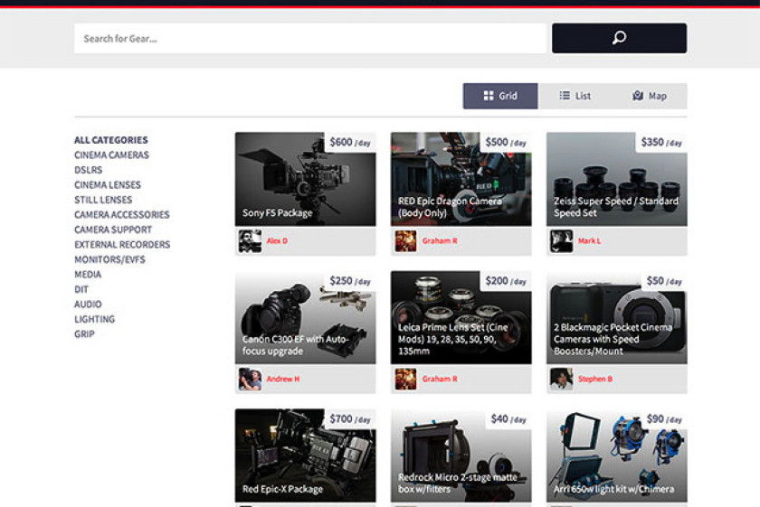Viewport: 760px width, 507px height.
Task: Filter by Camera Accessories category
Action: tap(121, 214)
